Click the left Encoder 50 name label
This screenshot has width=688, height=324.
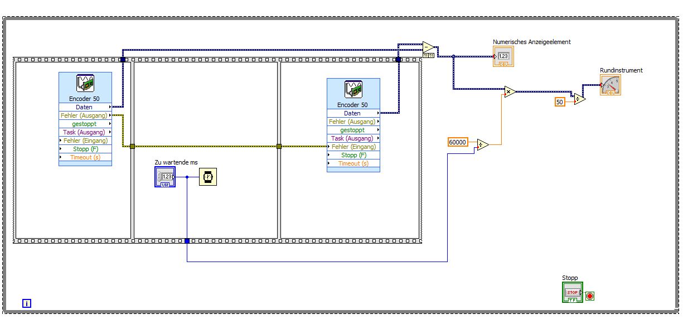[x=84, y=99]
